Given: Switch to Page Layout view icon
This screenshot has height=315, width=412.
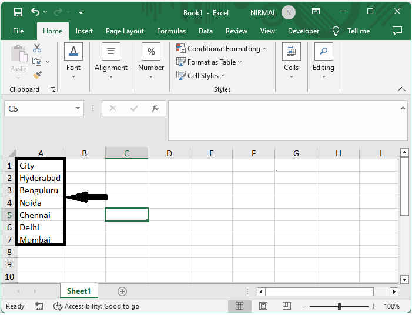Looking at the screenshot, I should point(263,306).
